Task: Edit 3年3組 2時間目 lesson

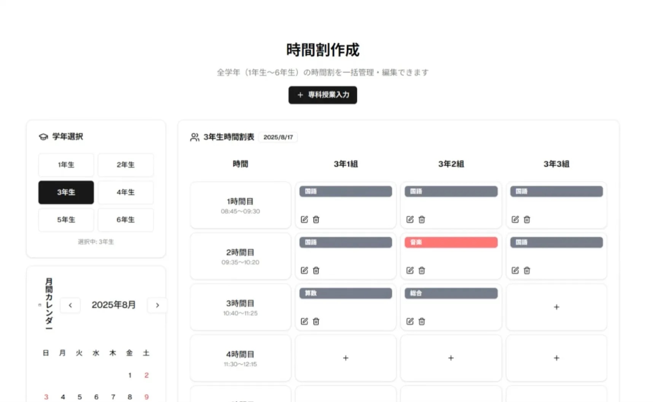Action: [515, 270]
